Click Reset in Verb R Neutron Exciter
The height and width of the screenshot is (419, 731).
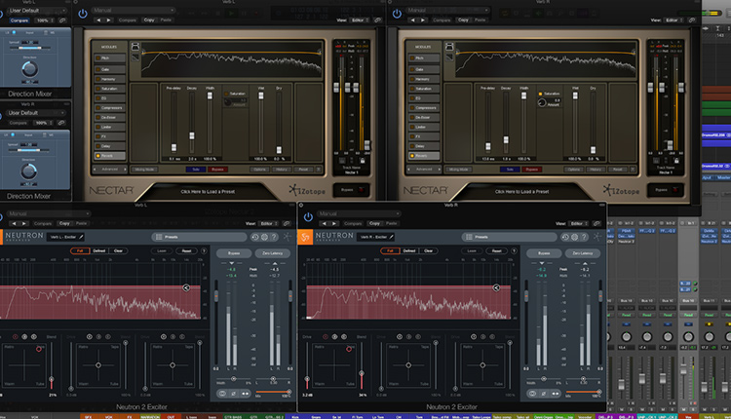pos(496,250)
